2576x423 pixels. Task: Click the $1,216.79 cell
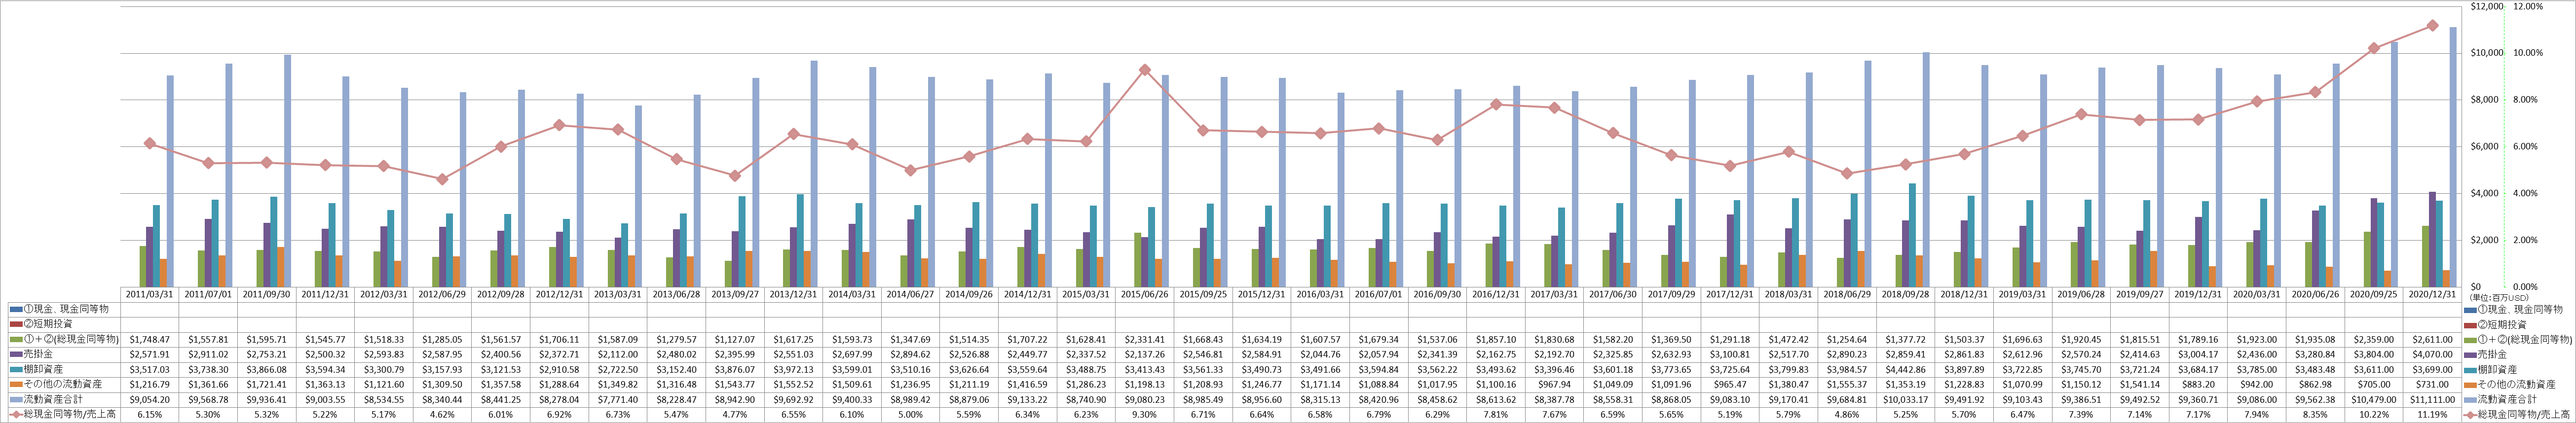(149, 384)
